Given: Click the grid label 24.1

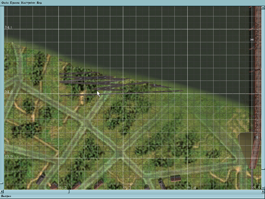Looking at the screenshot, I should tap(9, 27).
